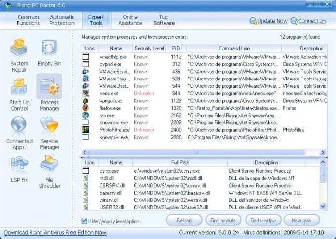Switch to Expert Tools tab
This screenshot has height=239, width=336.
[x=96, y=20]
